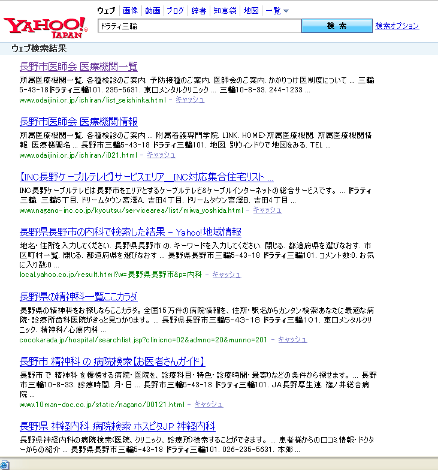This screenshot has height=470, width=438.
Task: Open キャッシュ link for 10man-doc.co.jp result
Action: click(209, 404)
